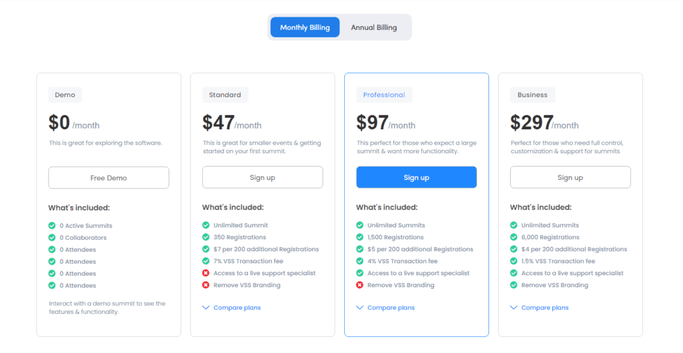Expand Compare plans under Professional
The height and width of the screenshot is (353, 683).
coord(386,307)
